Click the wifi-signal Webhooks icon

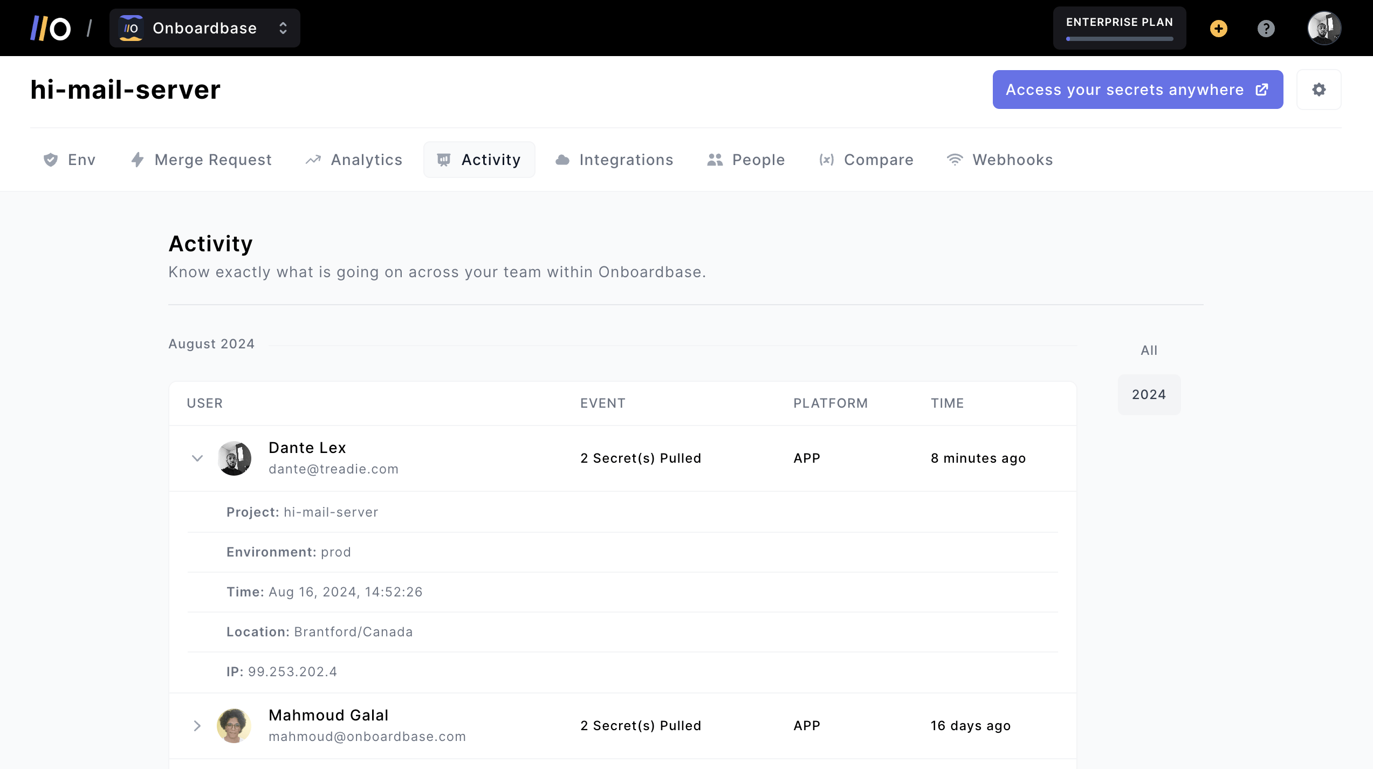pos(955,160)
